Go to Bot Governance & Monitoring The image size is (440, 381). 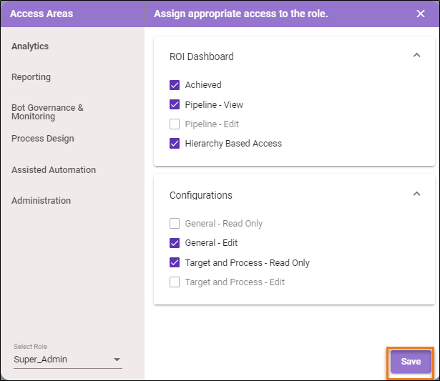pos(47,112)
